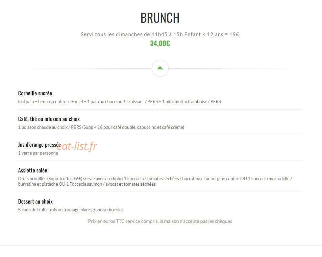This screenshot has width=322, height=257.
Task: Click the 1 verre par personne text
Action: click(x=38, y=153)
